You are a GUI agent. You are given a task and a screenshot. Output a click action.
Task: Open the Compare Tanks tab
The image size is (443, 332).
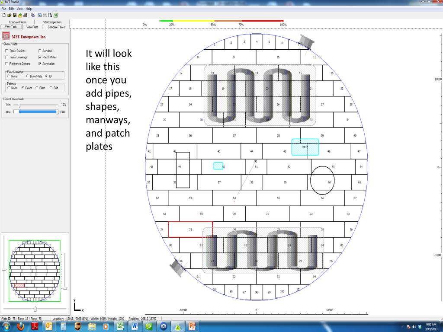[x=56, y=27]
